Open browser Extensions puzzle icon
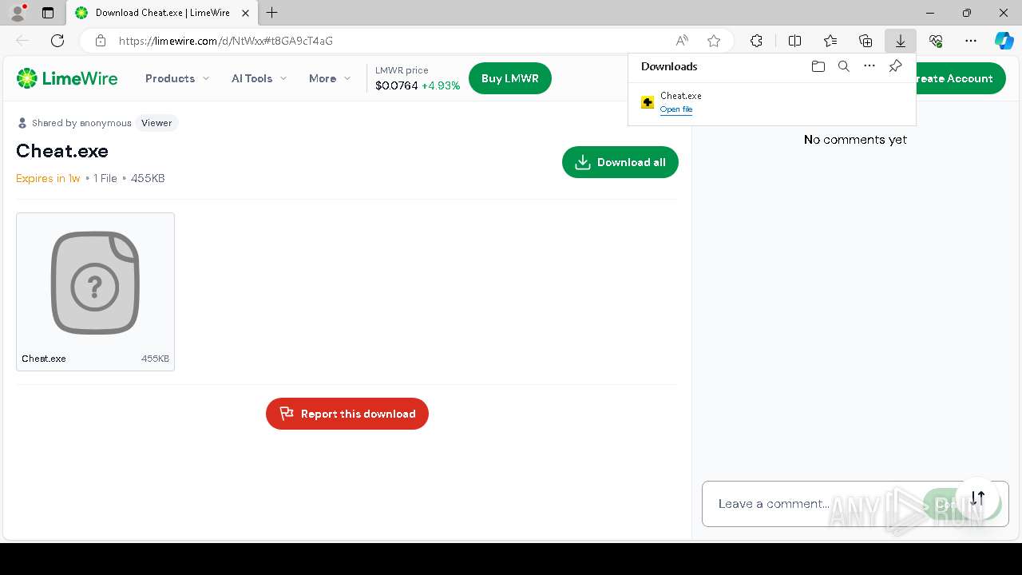 tap(756, 41)
